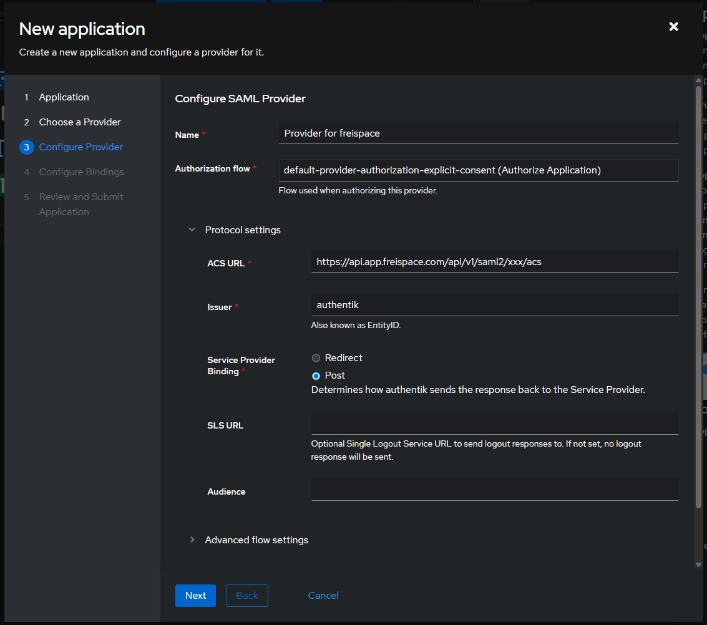Edit the ACS URL field

point(495,261)
